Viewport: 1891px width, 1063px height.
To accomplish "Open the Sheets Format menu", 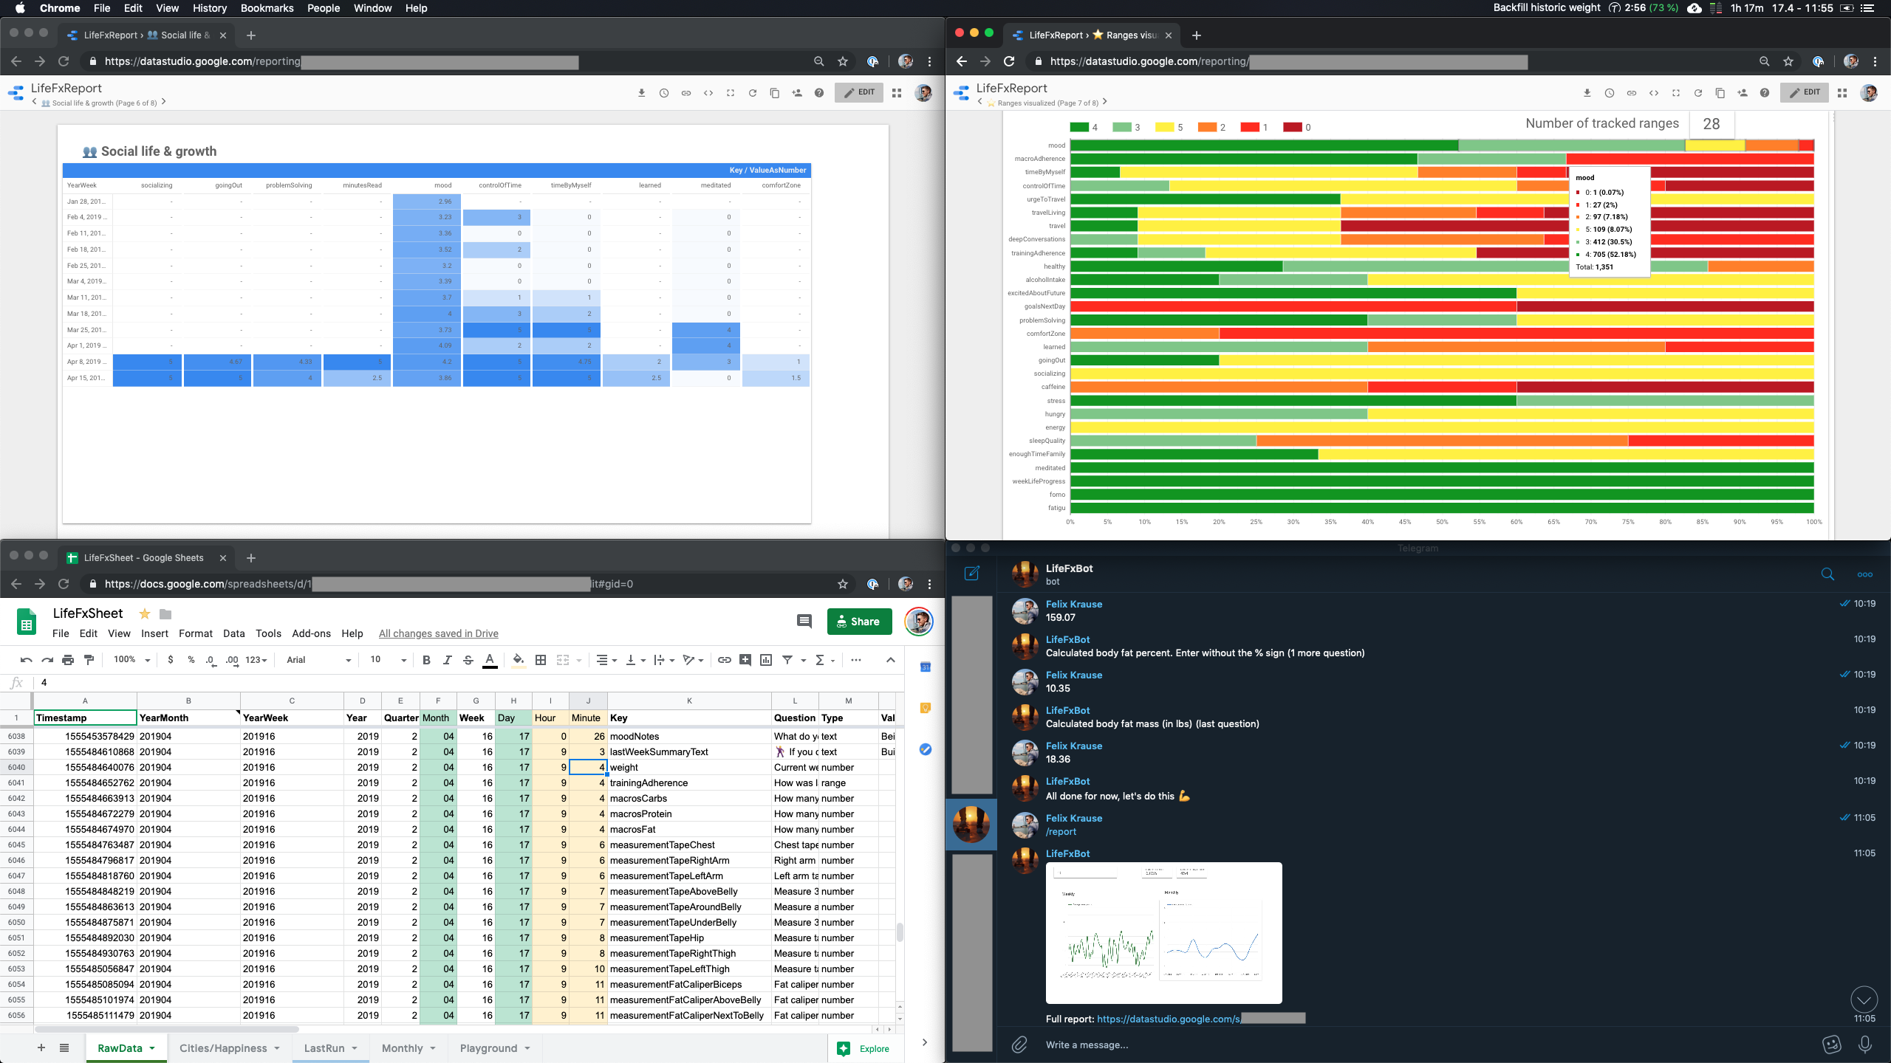I will pyautogui.click(x=195, y=633).
